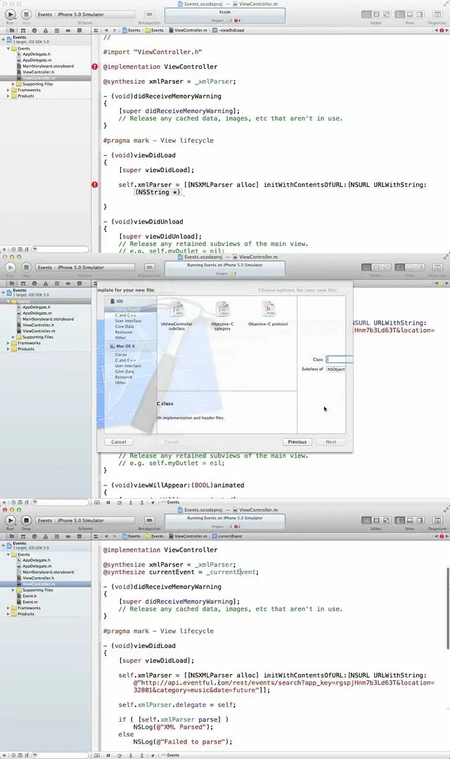The height and width of the screenshot is (759, 450).
Task: Click the currentEvent jump bar item in the bottom window
Action: (x=227, y=536)
